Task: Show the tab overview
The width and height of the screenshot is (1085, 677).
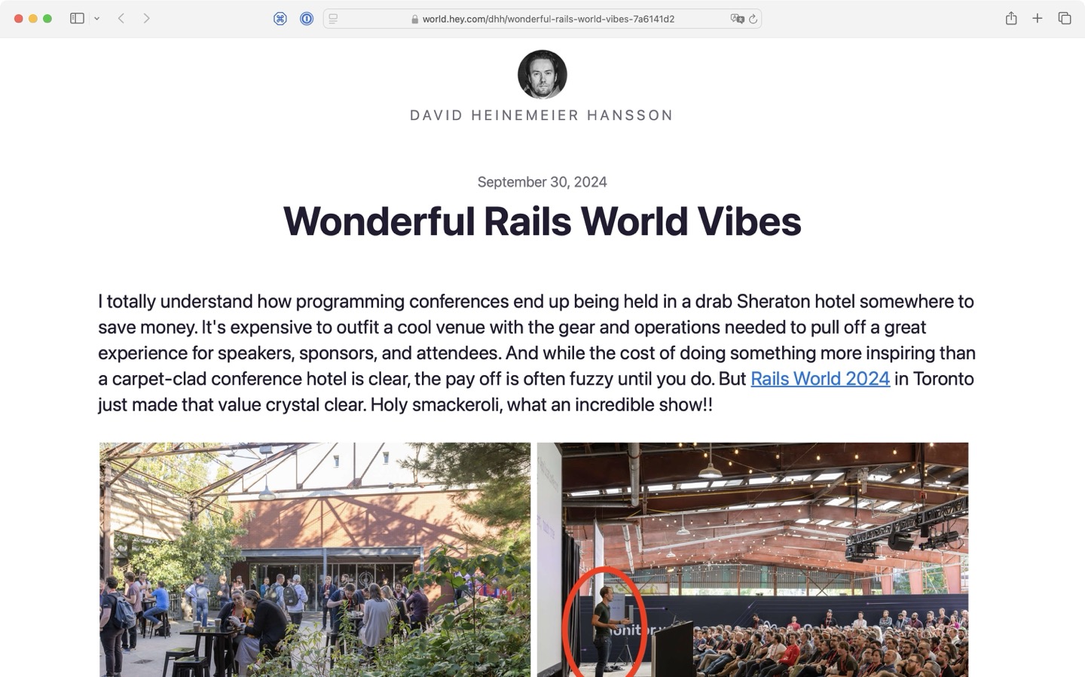Action: tap(1065, 18)
